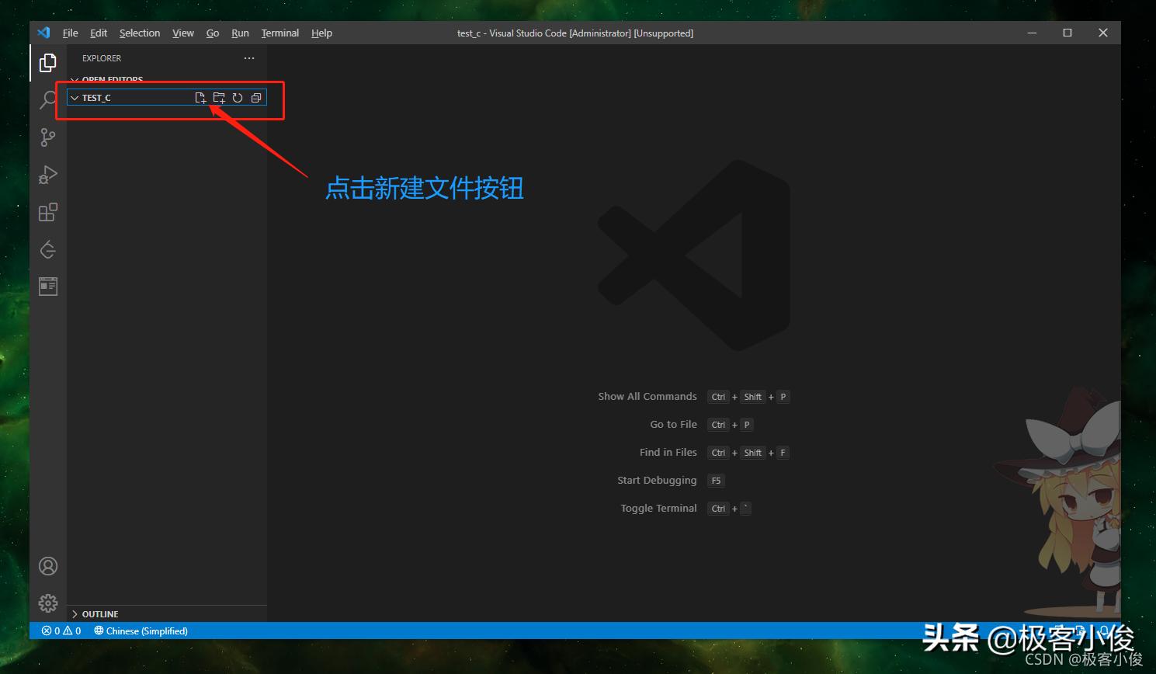Expand the OUTLINE section
The image size is (1156, 674).
[x=75, y=613]
